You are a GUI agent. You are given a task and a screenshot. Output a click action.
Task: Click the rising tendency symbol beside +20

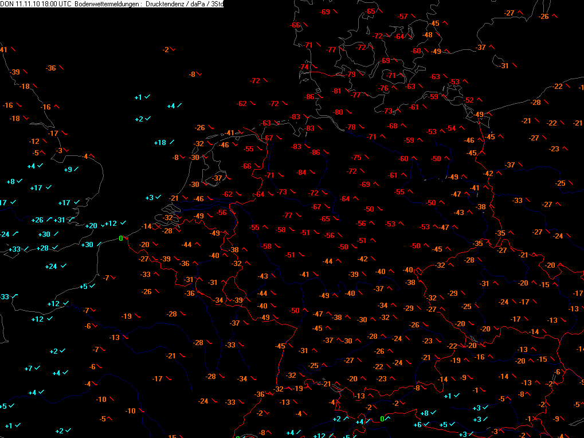click(x=103, y=225)
